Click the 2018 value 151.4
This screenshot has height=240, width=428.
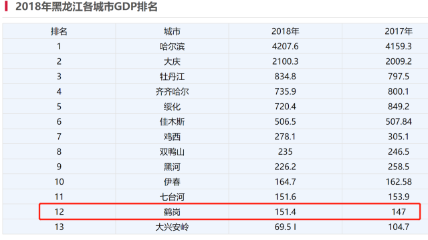coord(286,212)
